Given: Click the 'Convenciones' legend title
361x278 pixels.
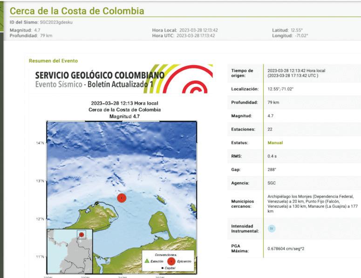Looking at the screenshot, I should tap(166, 255).
